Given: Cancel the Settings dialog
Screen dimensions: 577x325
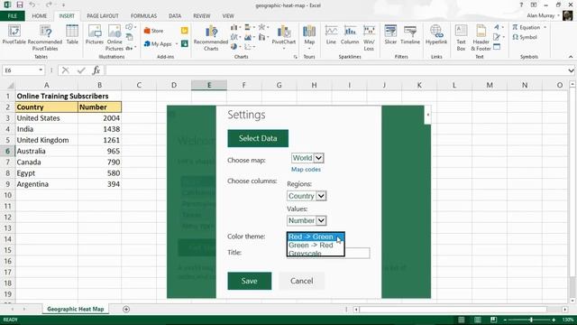Looking at the screenshot, I should pyautogui.click(x=302, y=281).
